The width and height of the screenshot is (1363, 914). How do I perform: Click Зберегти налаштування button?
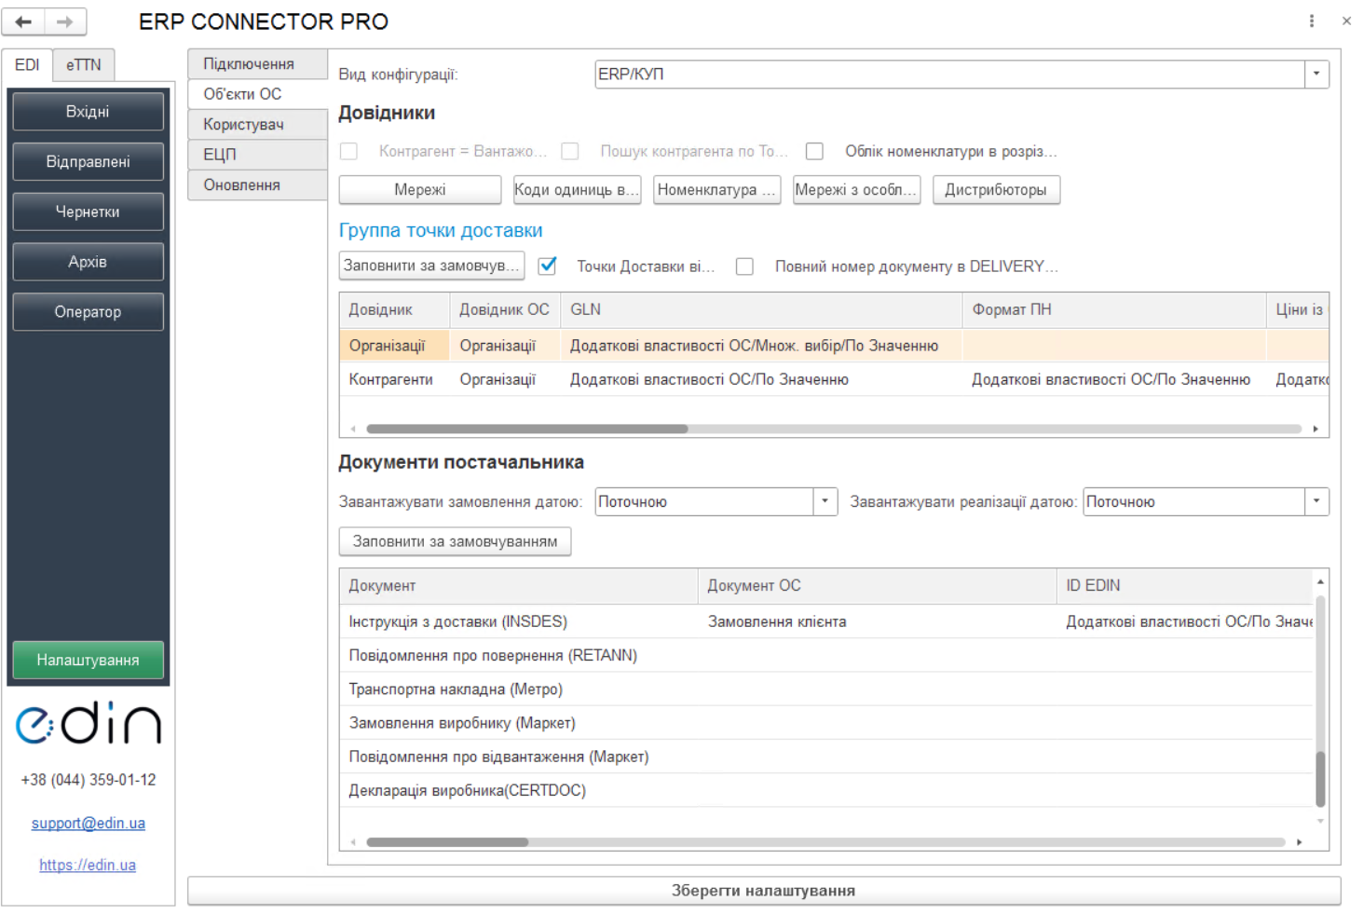coord(763,891)
